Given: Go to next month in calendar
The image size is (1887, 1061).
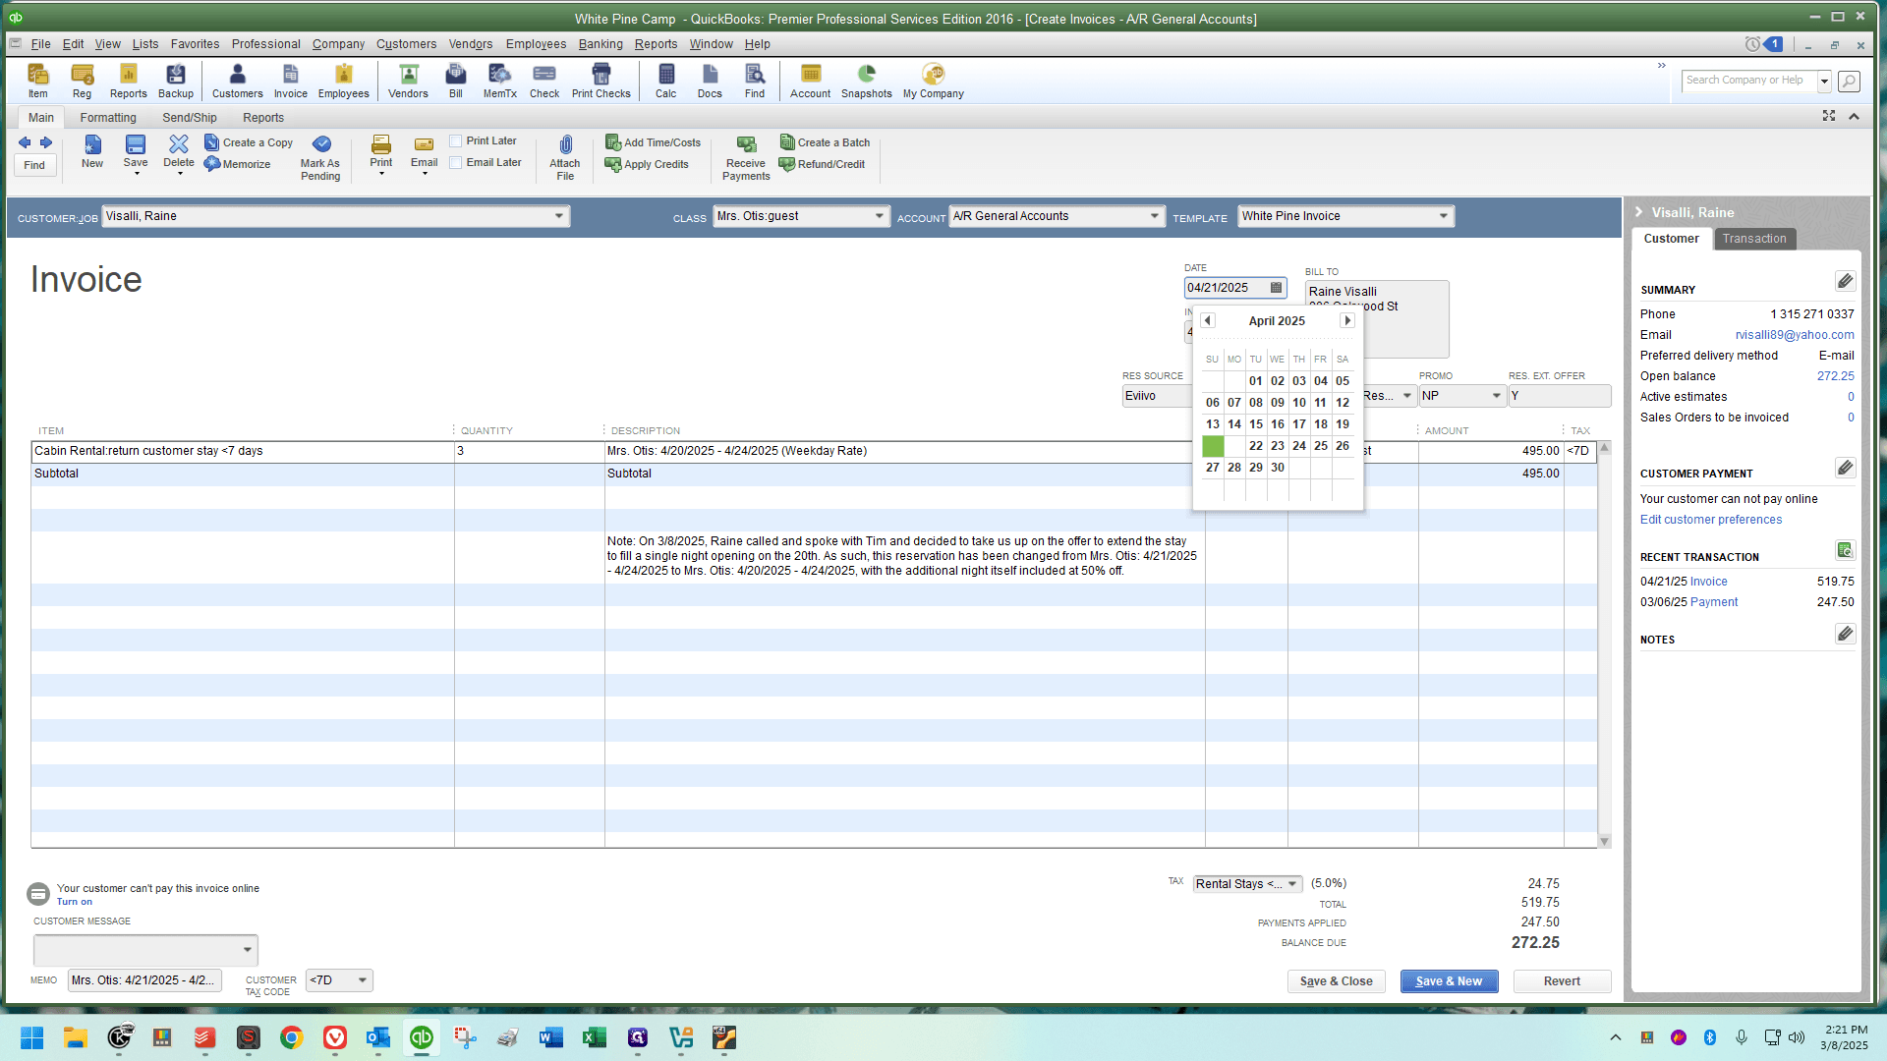Looking at the screenshot, I should click(1347, 320).
